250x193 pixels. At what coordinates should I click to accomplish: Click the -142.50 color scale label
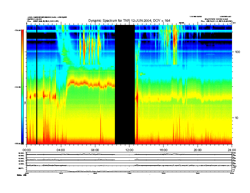click(17, 87)
